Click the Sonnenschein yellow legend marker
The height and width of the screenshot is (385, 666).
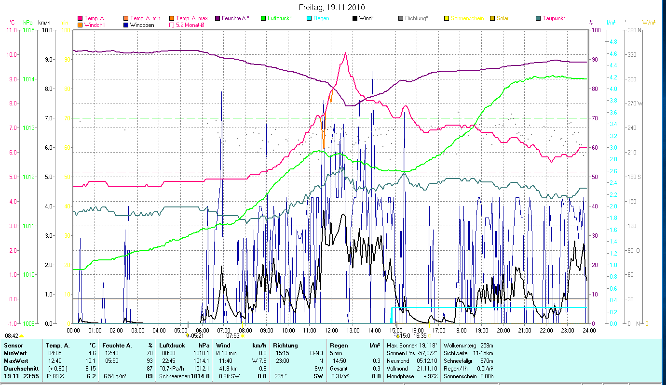click(447, 18)
